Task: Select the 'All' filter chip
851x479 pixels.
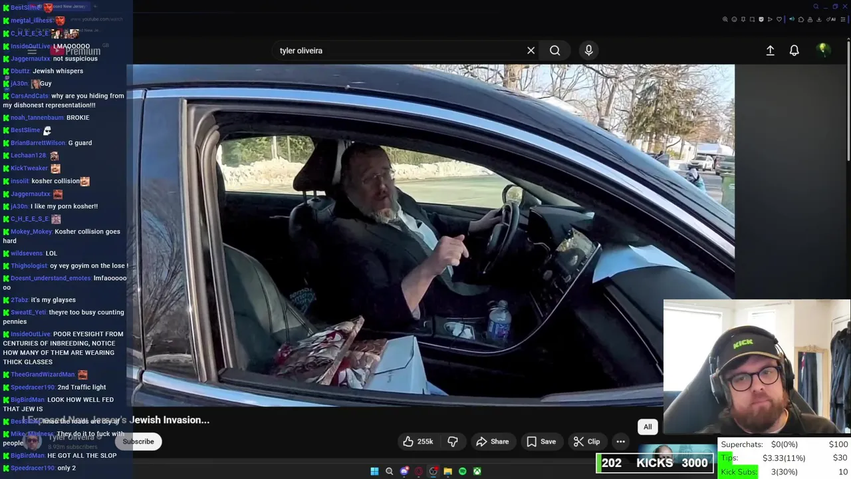Action: 648,427
